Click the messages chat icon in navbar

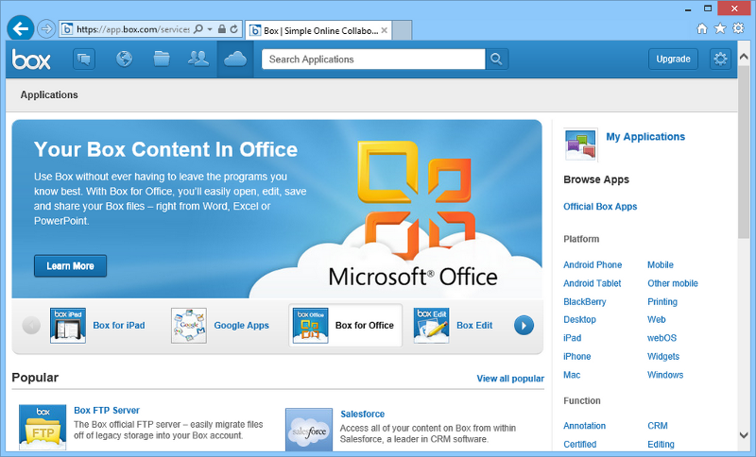coord(85,59)
